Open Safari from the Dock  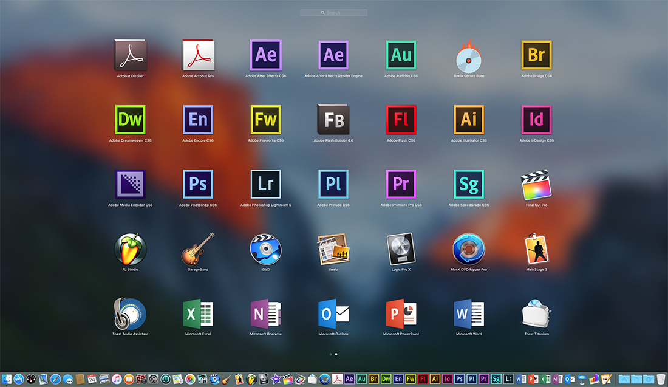(x=55, y=378)
